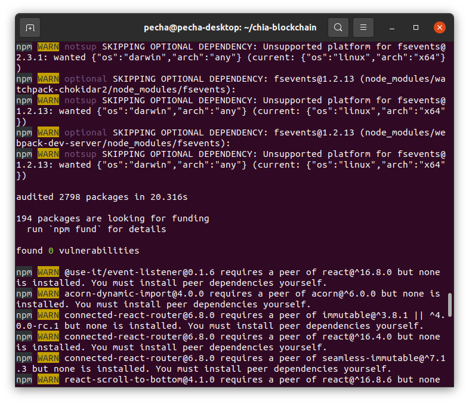The width and height of the screenshot is (469, 404).
Task: Open the hamburger menu
Action: 363,27
